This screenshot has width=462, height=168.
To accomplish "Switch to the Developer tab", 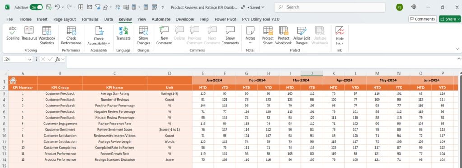I will click(x=185, y=19).
